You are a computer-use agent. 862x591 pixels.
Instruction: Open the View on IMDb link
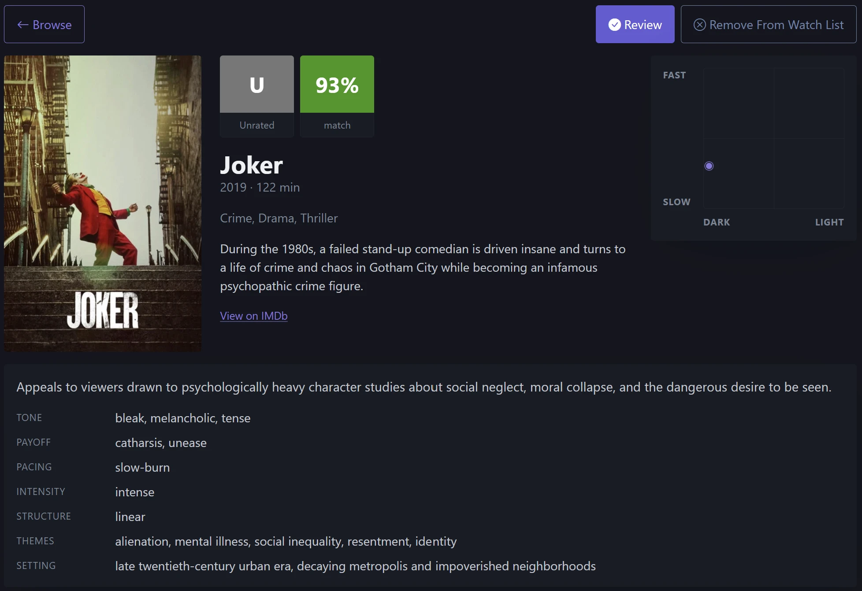pyautogui.click(x=254, y=316)
